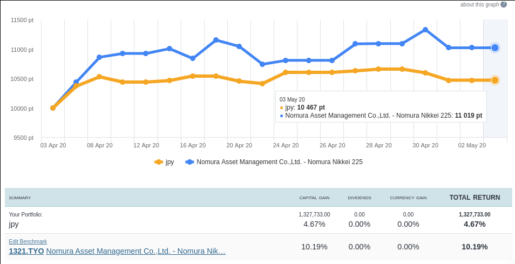This screenshot has width=515, height=264.
Task: Click the orange jpy legend marker icon
Action: (x=159, y=162)
